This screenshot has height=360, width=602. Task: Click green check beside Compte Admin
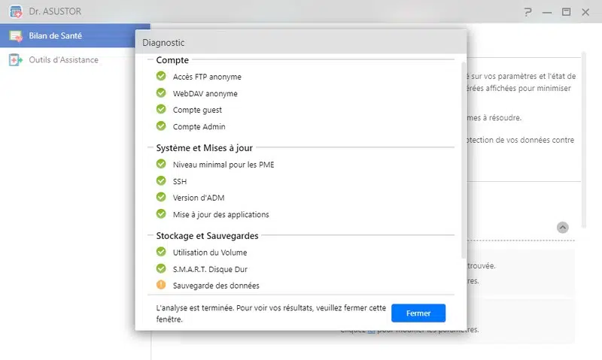pyautogui.click(x=161, y=126)
